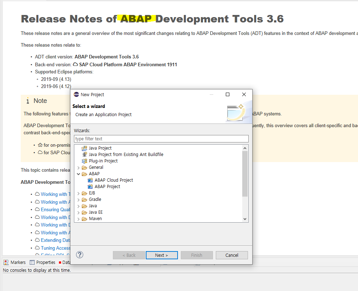
Task: Click the ABAP Cloud Project icon
Action: (90, 180)
